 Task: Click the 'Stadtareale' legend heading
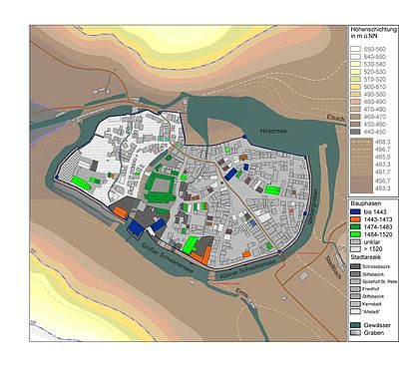[366, 257]
